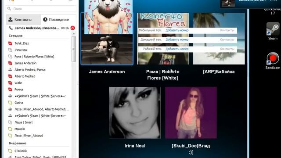Open the Gosha conversation

18,103
